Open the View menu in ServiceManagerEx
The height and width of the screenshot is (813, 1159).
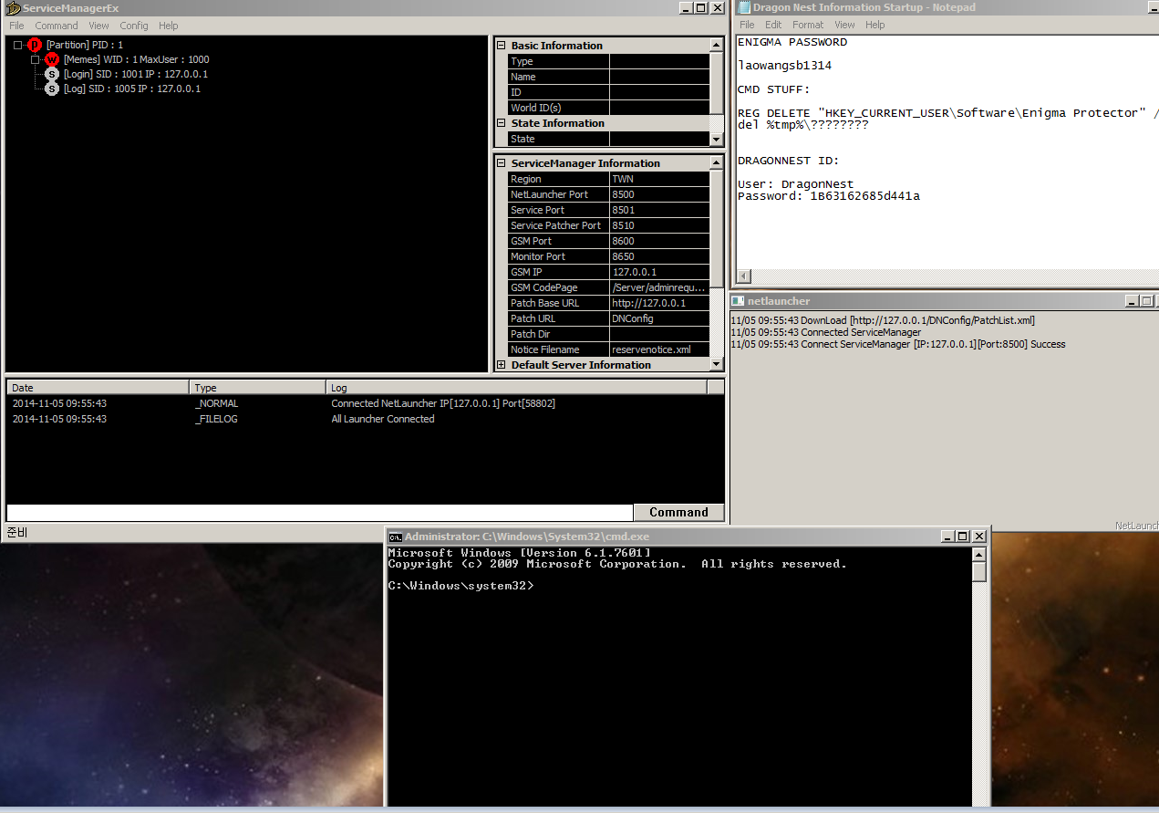click(98, 26)
